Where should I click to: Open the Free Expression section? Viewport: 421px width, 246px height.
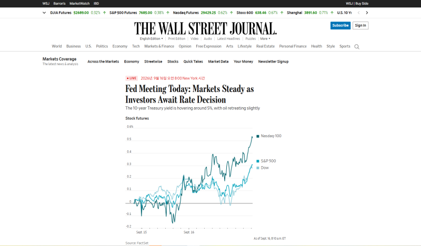tap(208, 46)
